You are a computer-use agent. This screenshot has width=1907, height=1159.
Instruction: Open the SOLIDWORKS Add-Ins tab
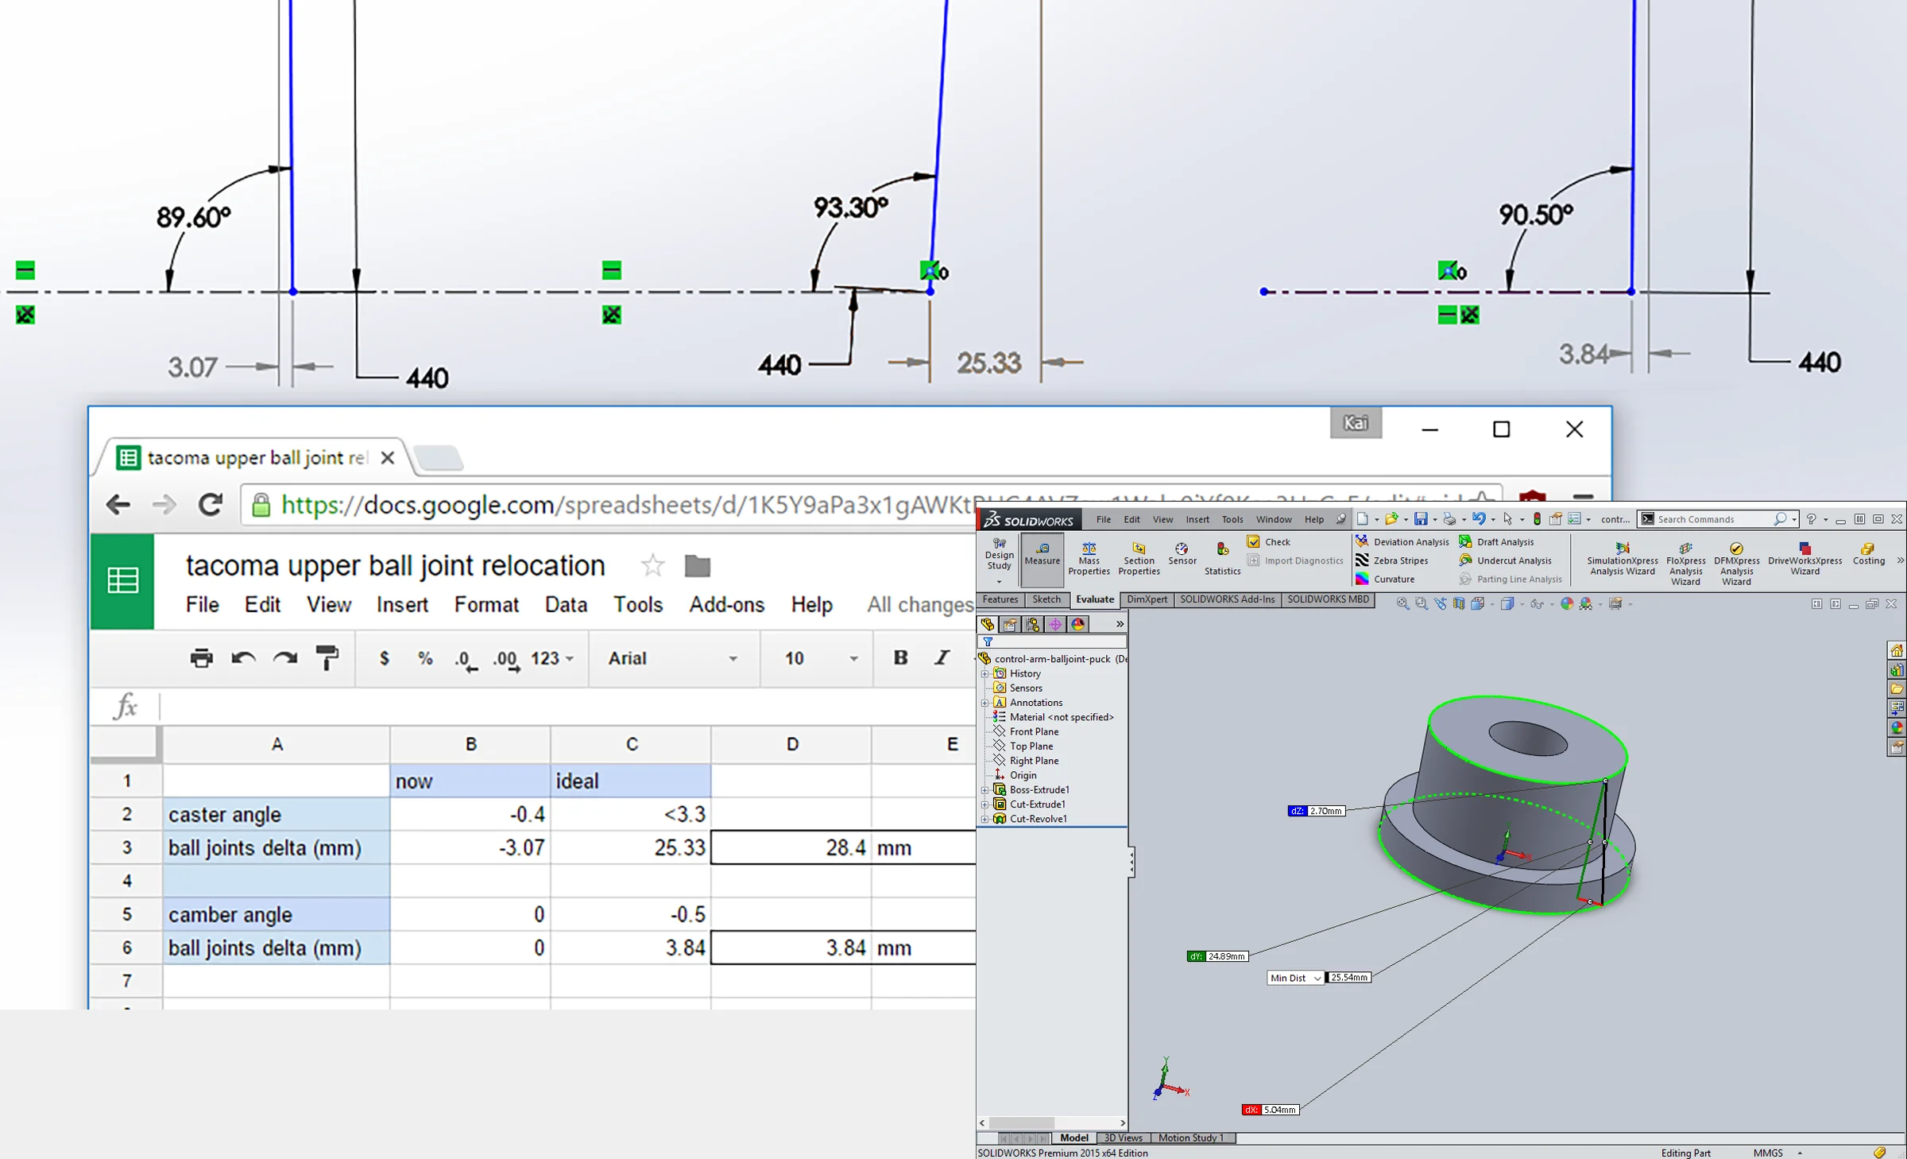[1227, 599]
